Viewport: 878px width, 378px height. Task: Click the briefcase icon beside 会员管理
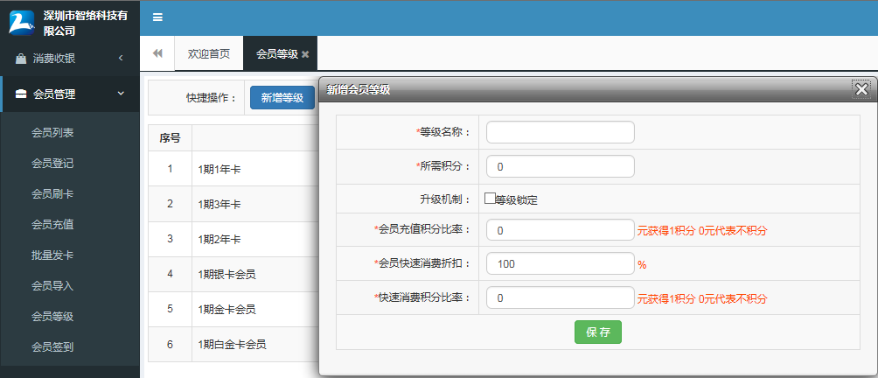(x=21, y=94)
